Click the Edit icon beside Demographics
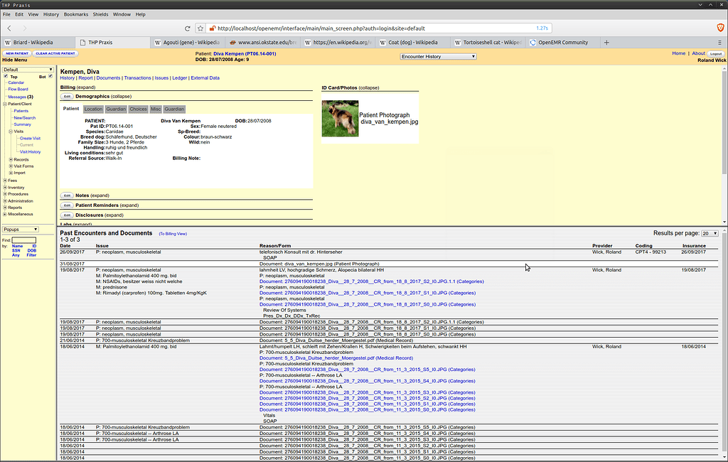Screen dimensions: 728x462 pos(67,96)
